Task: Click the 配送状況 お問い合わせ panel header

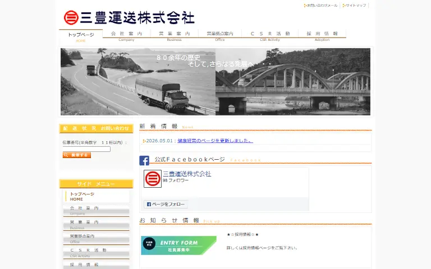Action: point(96,128)
